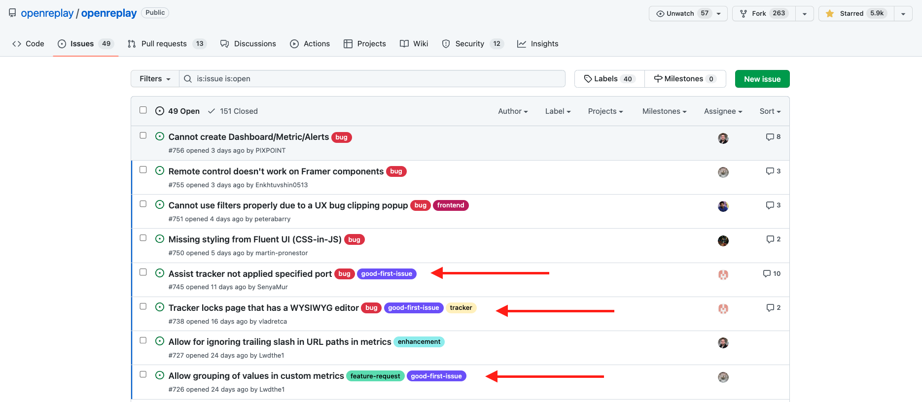
Task: Click the open-issue icon for issue #755
Action: [x=160, y=170]
